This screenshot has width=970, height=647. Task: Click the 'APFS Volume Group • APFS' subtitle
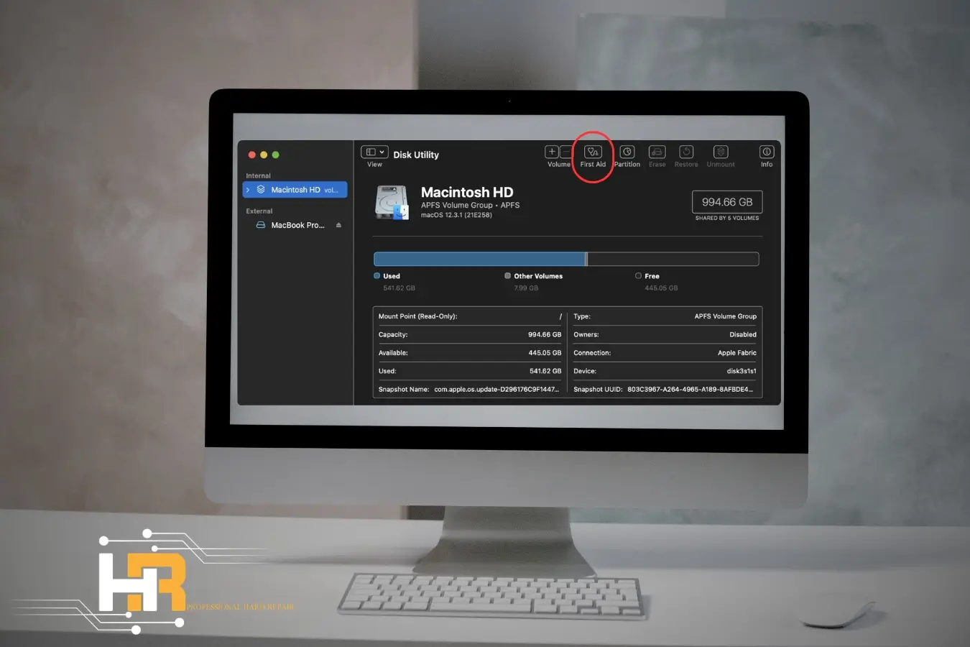470,205
